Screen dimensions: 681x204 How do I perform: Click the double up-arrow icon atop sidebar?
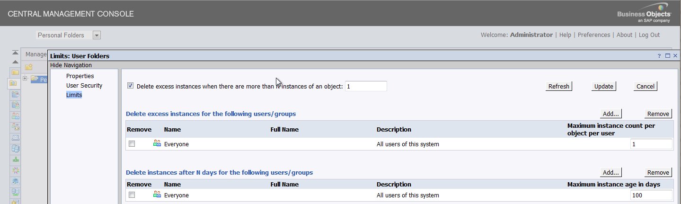pos(15,53)
